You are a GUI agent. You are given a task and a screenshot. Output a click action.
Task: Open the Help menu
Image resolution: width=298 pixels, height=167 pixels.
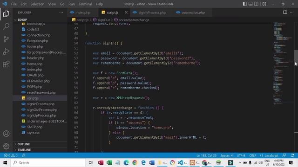pyautogui.click(x=99, y=4)
